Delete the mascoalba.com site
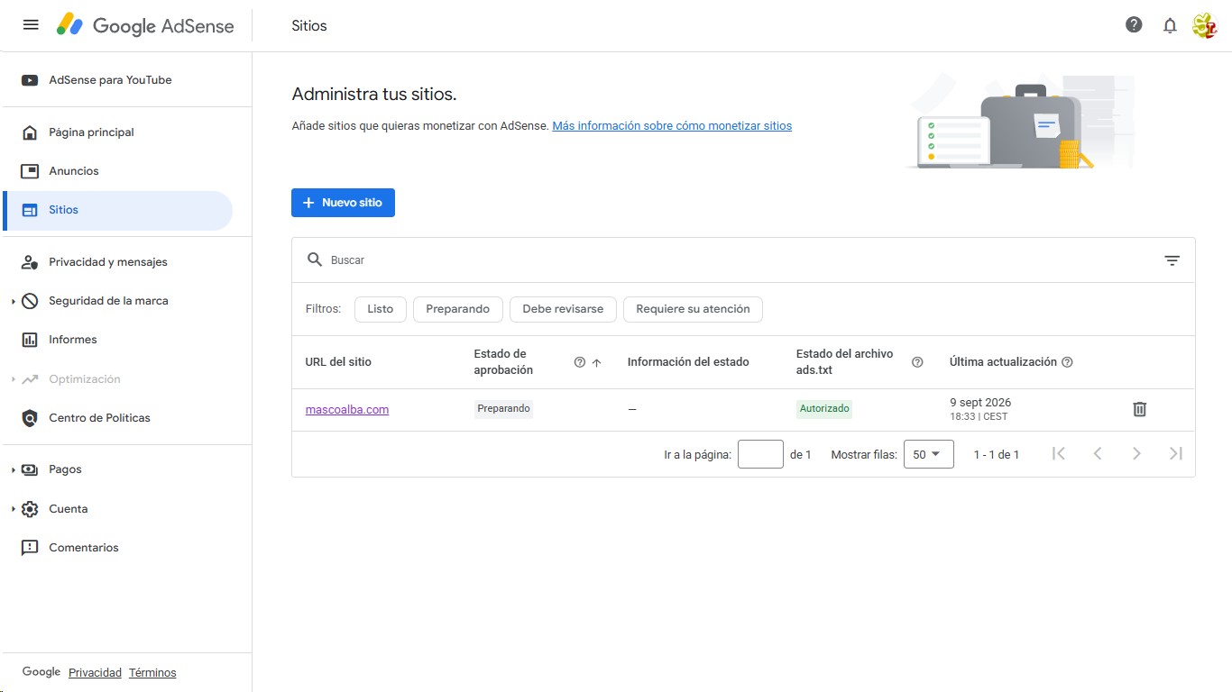The width and height of the screenshot is (1232, 692). pos(1139,409)
